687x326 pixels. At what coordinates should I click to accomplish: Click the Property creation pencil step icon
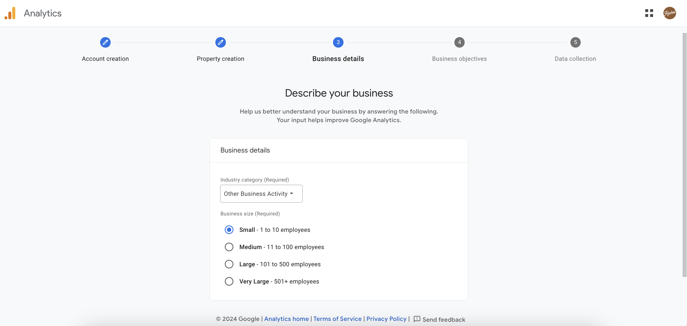click(220, 42)
